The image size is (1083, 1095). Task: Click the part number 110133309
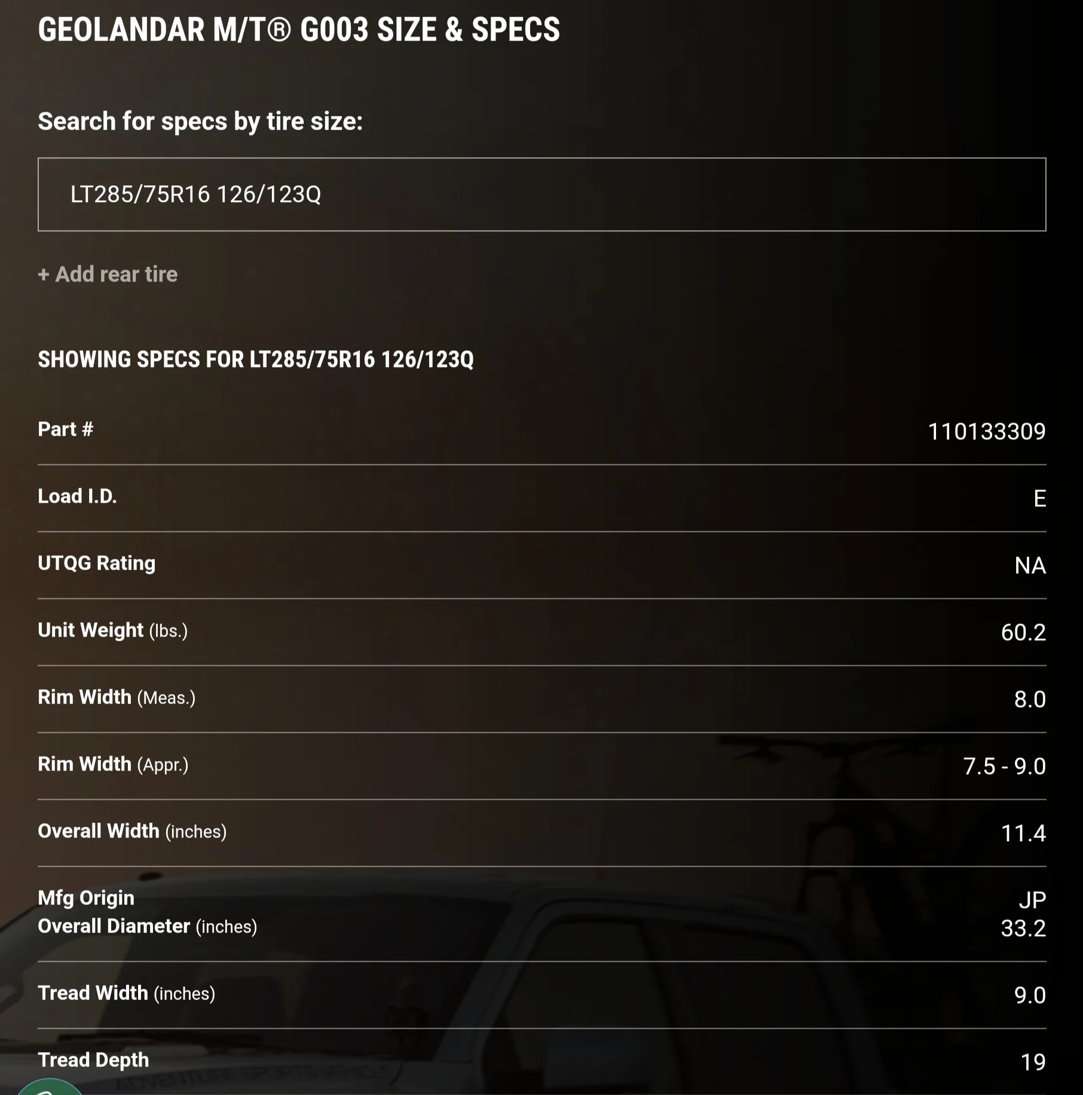986,432
